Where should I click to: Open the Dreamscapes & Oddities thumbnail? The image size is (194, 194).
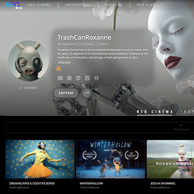coord(40,159)
